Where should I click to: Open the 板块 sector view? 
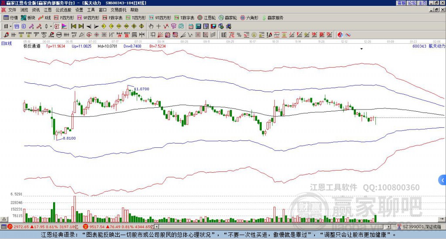pos(28,17)
